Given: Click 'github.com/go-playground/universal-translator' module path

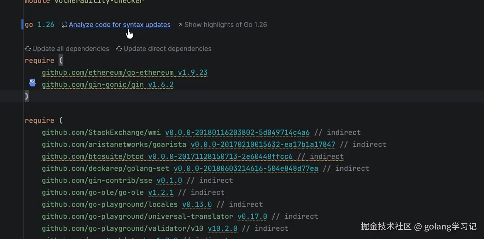Looking at the screenshot, I should (138, 217).
